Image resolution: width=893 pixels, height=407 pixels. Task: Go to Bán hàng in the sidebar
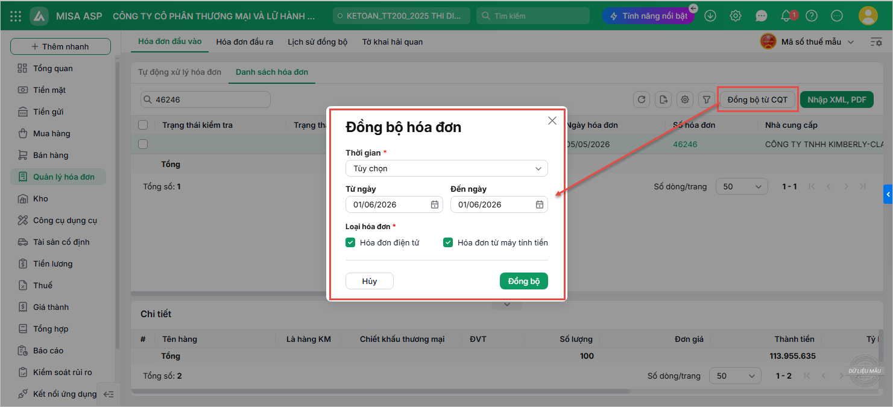(x=51, y=155)
